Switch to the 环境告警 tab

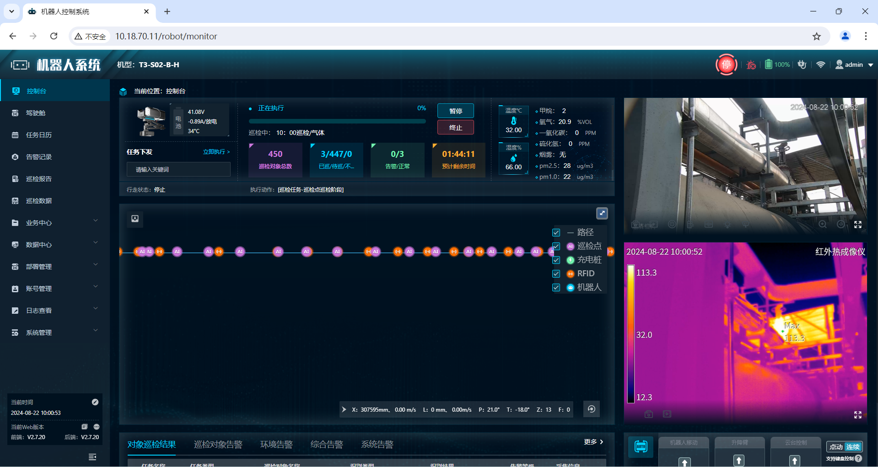[x=276, y=444]
